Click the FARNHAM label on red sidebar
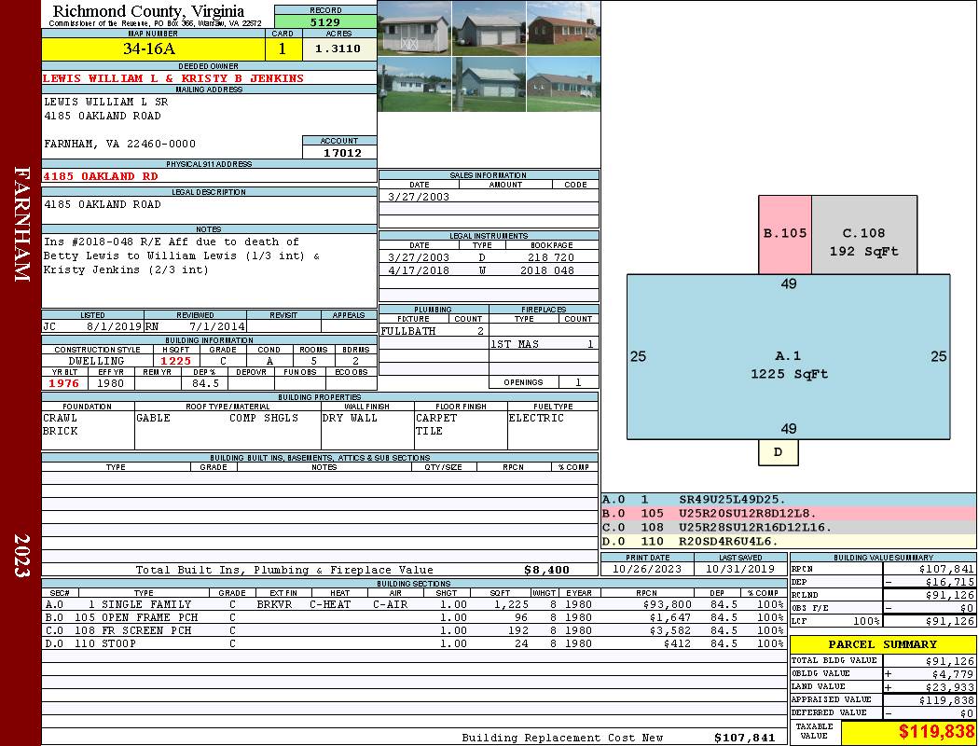Image resolution: width=979 pixels, height=746 pixels. click(21, 224)
